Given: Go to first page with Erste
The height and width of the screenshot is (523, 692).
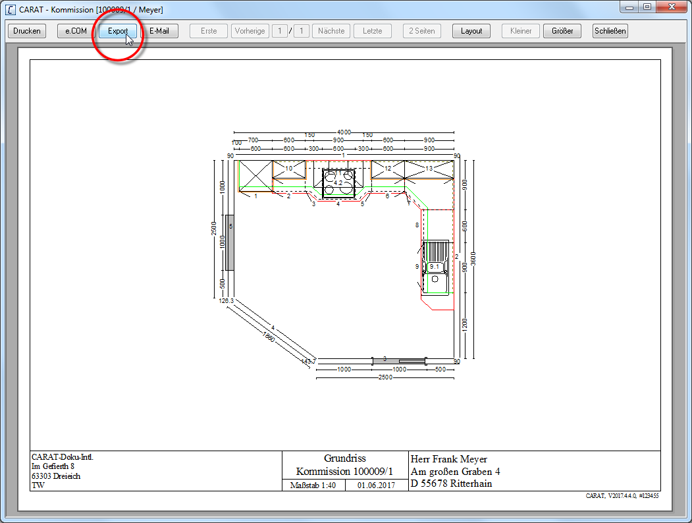Looking at the screenshot, I should (x=209, y=31).
